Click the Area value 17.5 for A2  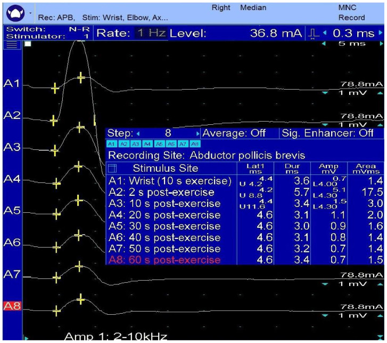(x=372, y=193)
